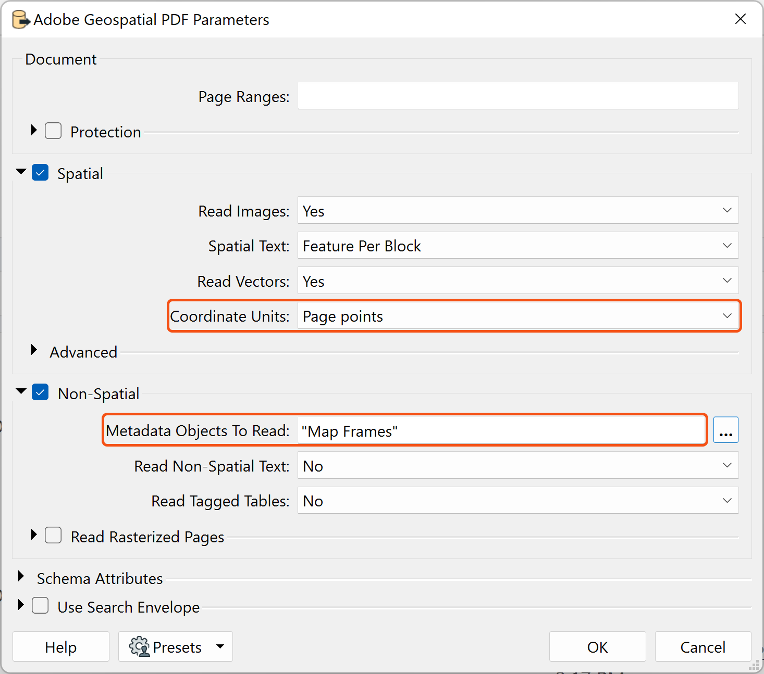Enable the Read Rasterized Pages checkbox
Viewport: 764px width, 674px height.
(x=53, y=536)
